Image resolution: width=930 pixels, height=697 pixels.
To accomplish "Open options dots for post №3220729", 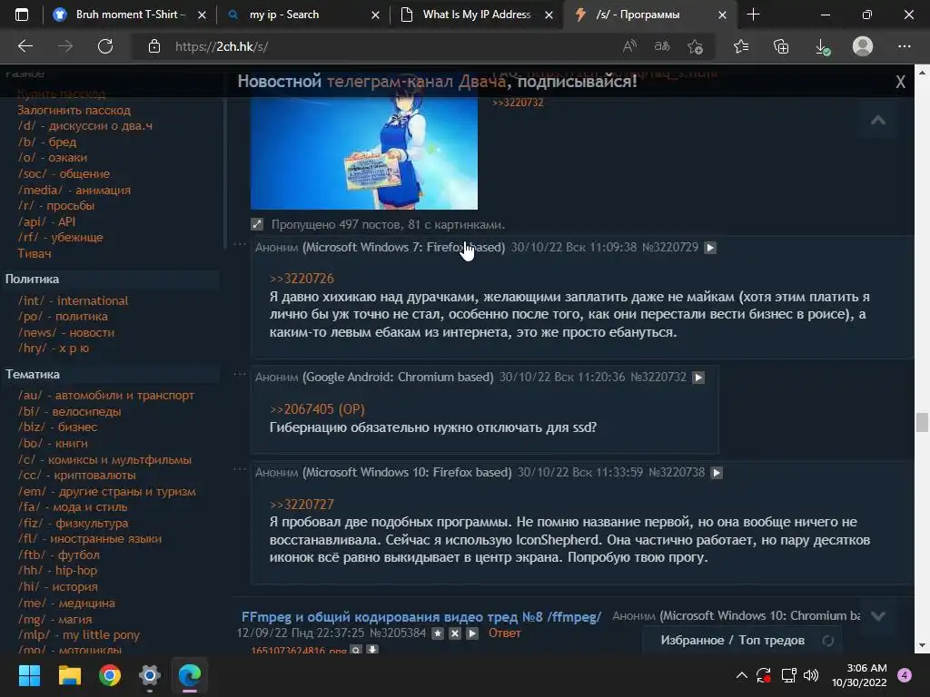I will (x=240, y=243).
